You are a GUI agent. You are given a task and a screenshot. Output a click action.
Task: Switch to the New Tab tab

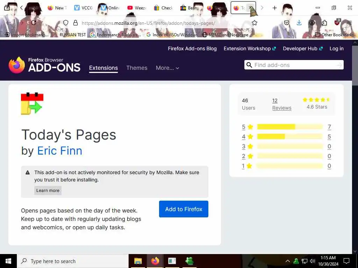click(57, 8)
